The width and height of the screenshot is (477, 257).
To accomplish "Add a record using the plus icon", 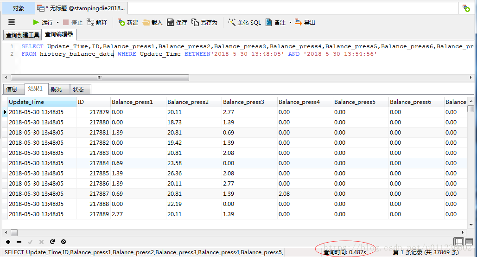I will click(x=8, y=242).
